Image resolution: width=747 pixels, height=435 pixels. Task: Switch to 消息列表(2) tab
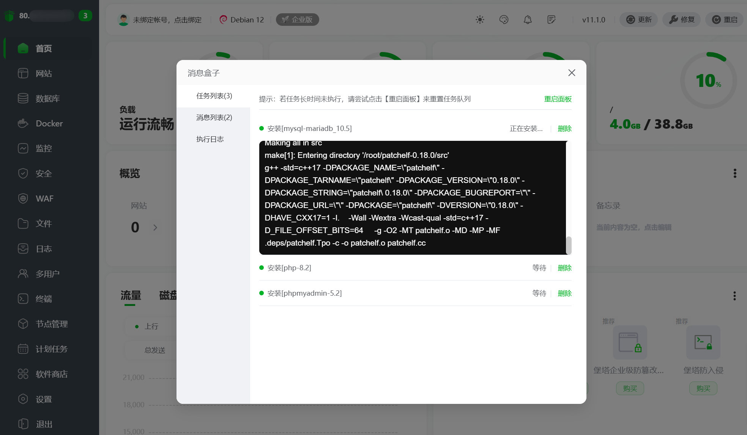point(214,118)
